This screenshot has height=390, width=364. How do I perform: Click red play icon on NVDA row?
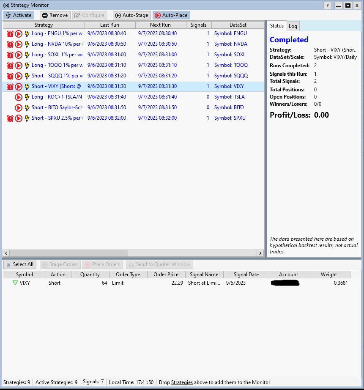pos(19,44)
